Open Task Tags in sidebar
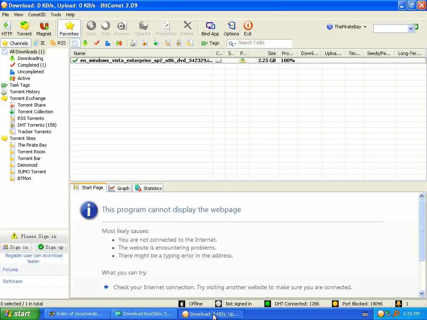 (20, 85)
